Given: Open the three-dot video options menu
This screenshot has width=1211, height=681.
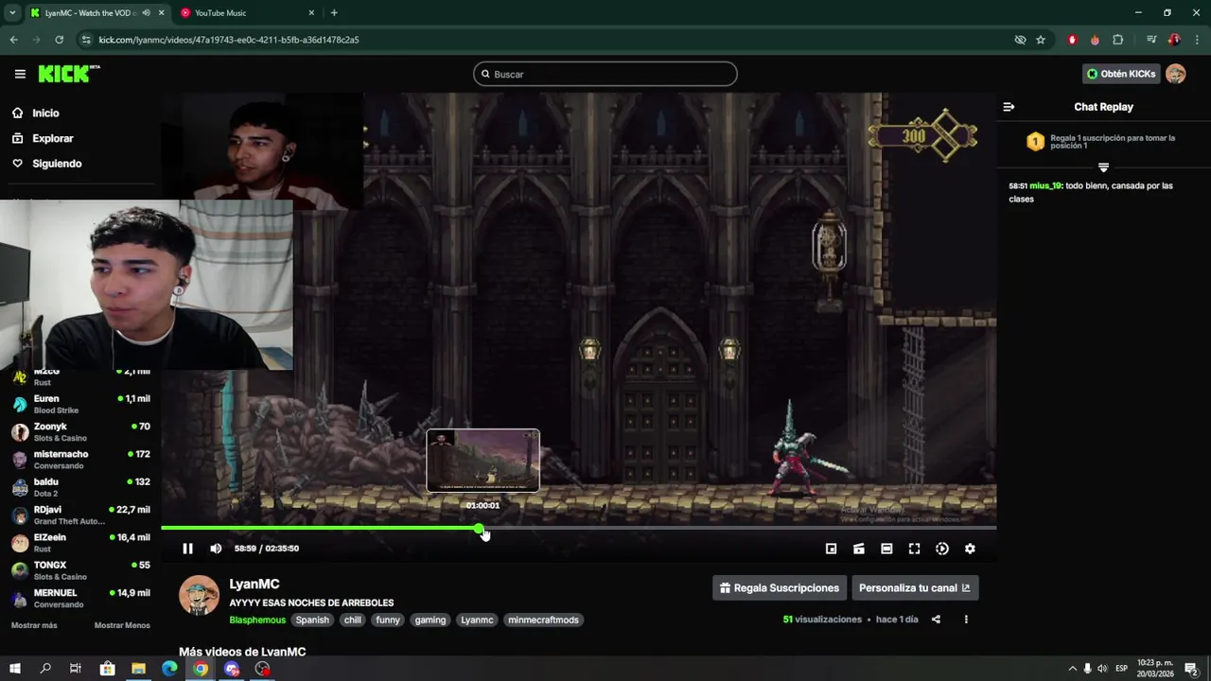Looking at the screenshot, I should pyautogui.click(x=966, y=620).
